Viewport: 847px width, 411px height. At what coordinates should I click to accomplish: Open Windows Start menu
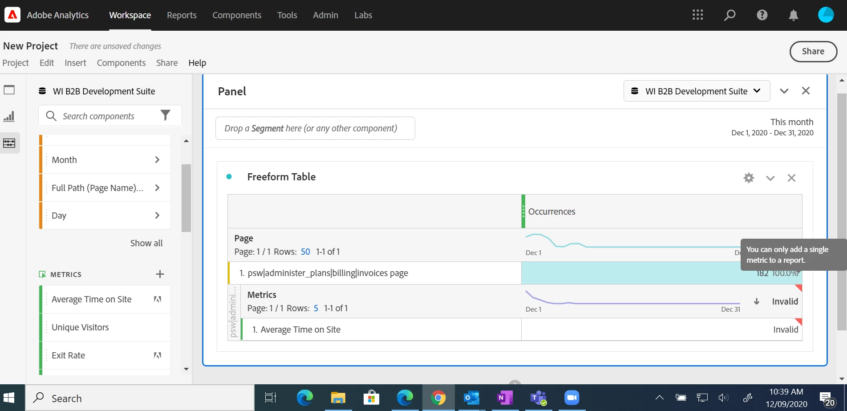tap(9, 398)
